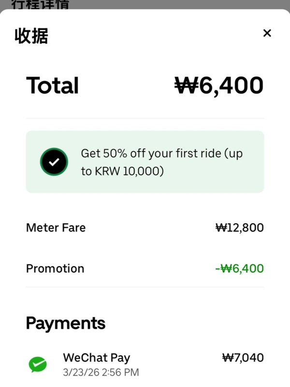
Task: Tap the dimmed 行程详情 header behind sheet
Action: point(40,4)
